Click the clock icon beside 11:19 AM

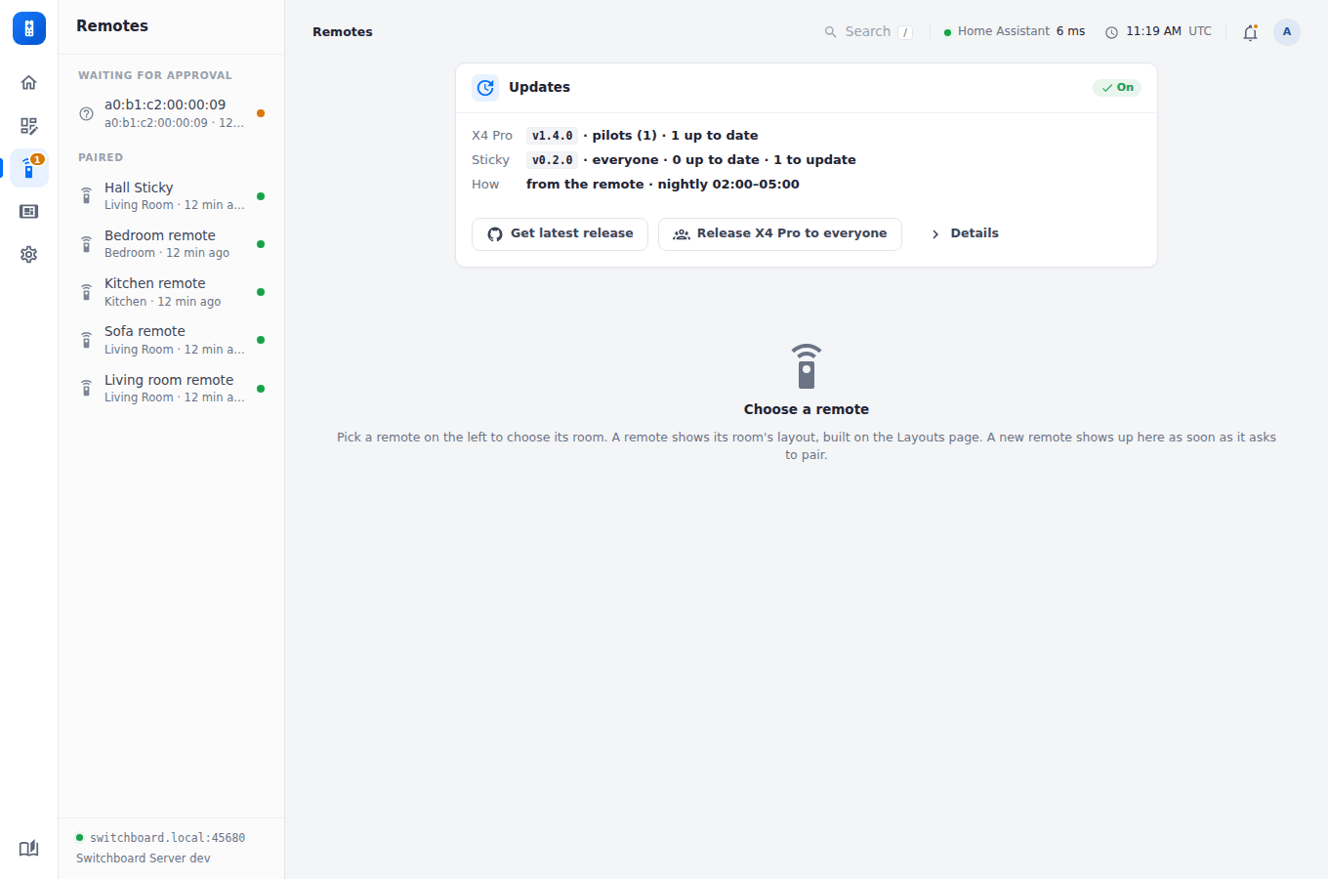click(x=1111, y=32)
